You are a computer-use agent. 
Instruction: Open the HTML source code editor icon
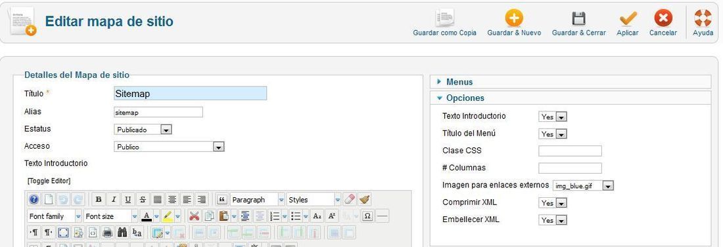click(x=93, y=233)
